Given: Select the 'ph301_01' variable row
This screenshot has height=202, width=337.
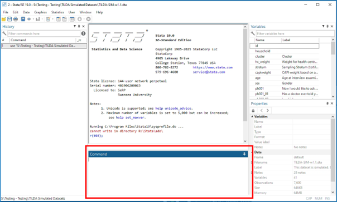Looking at the screenshot, I should coord(284,94).
